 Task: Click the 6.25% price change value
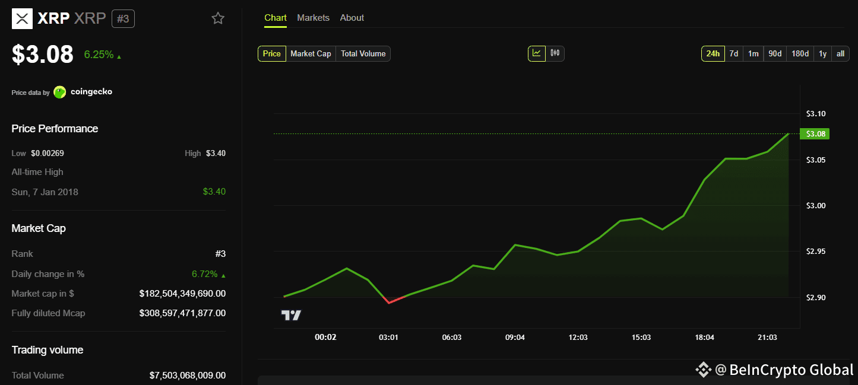pyautogui.click(x=99, y=55)
